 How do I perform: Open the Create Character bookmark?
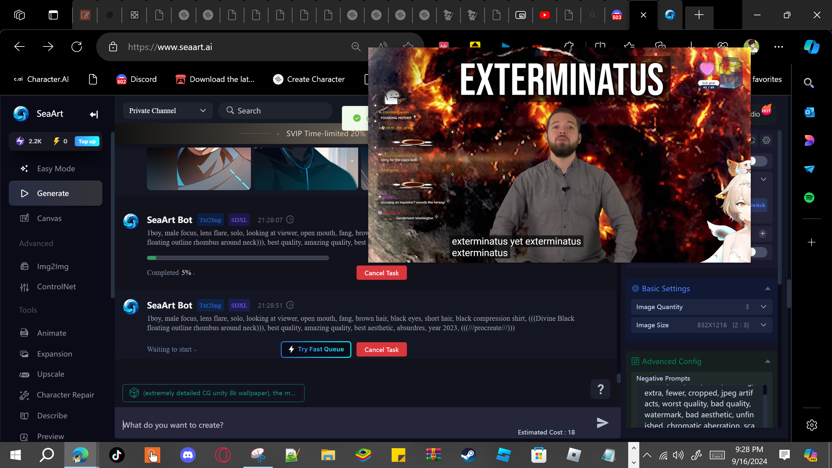click(x=309, y=79)
